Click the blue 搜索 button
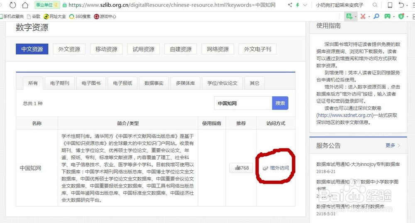 pos(280,103)
